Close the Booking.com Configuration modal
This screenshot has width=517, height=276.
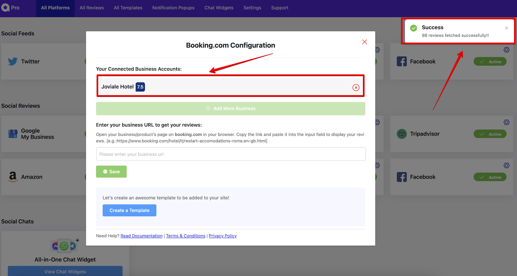coord(365,42)
